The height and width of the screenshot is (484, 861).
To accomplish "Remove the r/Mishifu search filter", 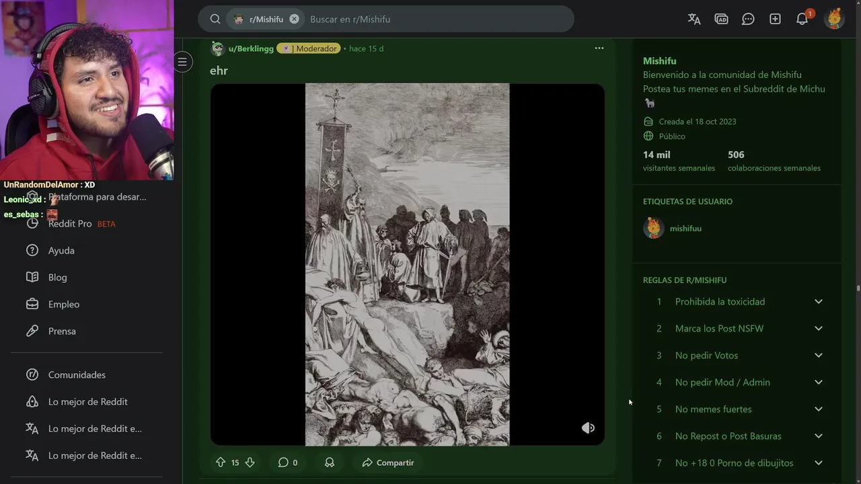I will coord(294,19).
